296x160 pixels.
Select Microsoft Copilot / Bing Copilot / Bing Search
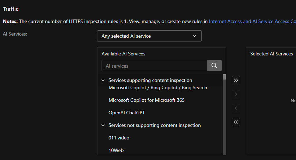click(x=157, y=88)
